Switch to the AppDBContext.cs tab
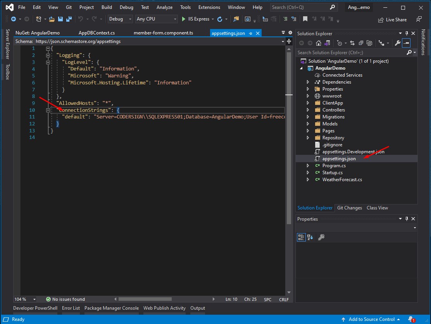This screenshot has width=431, height=324. click(x=97, y=33)
